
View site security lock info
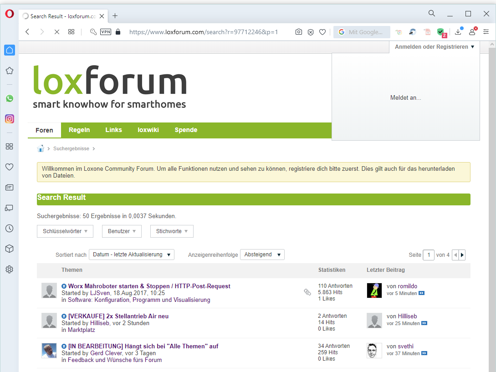118,31
